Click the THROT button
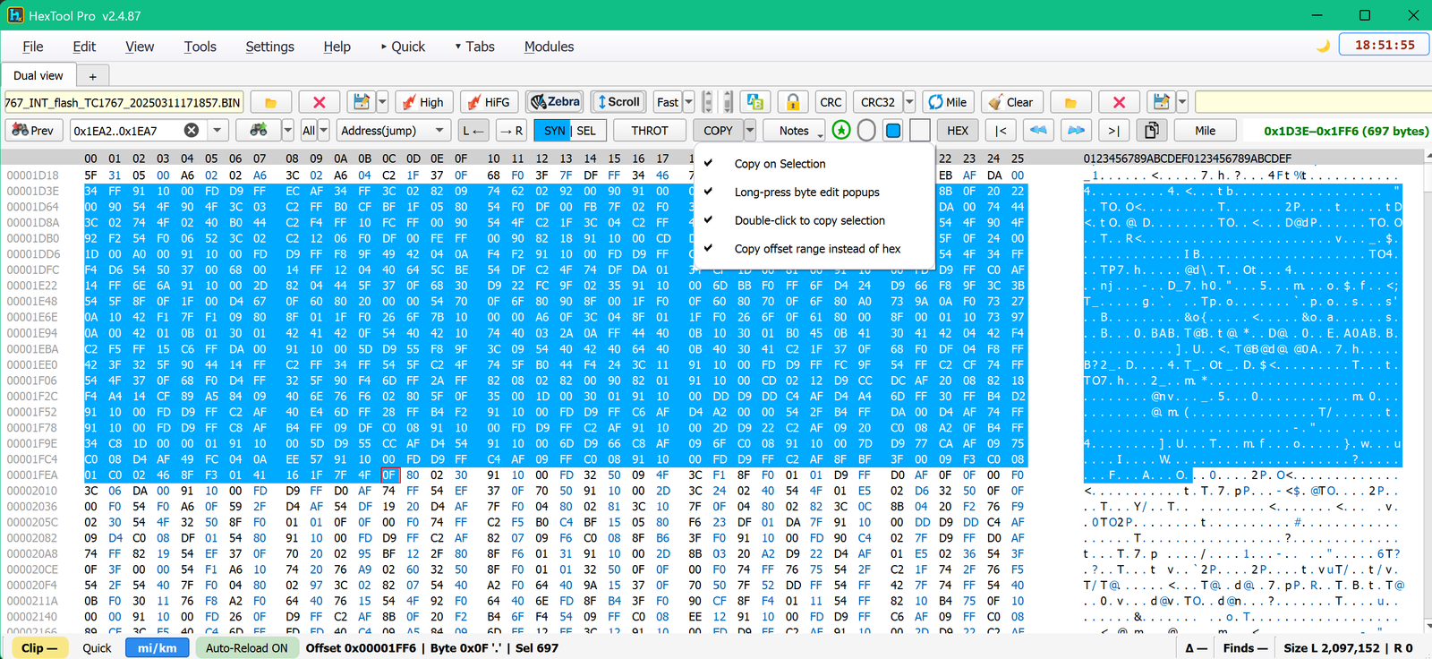 650,131
